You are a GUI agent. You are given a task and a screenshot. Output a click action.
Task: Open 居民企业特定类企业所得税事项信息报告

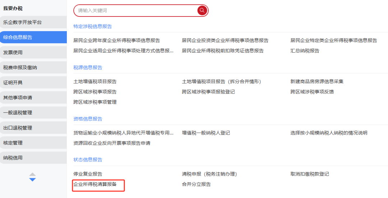[333, 41]
